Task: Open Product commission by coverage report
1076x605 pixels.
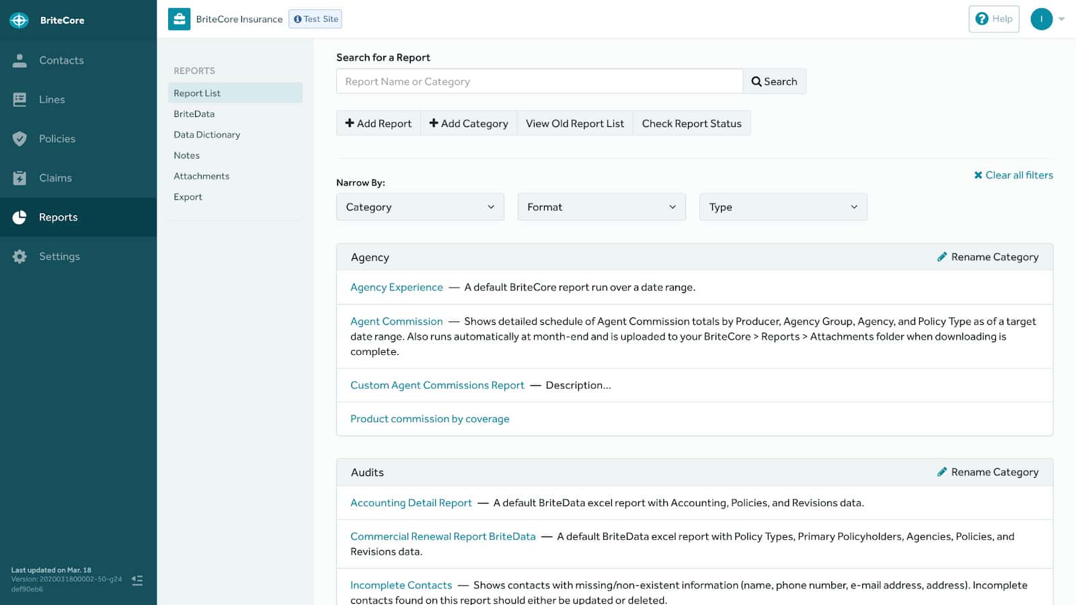Action: tap(430, 419)
